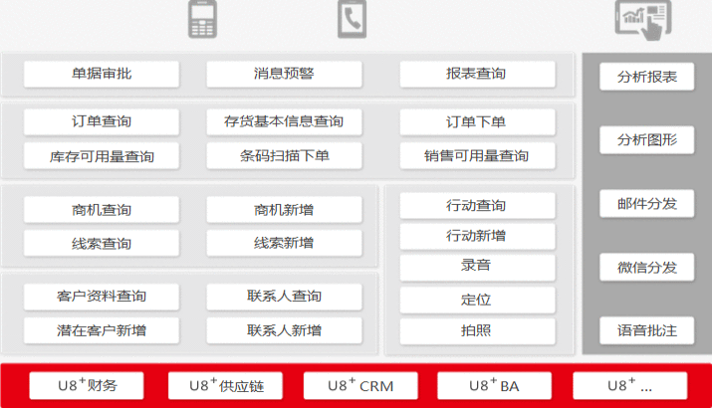
Task: Select 拍照 button
Action: click(x=477, y=330)
